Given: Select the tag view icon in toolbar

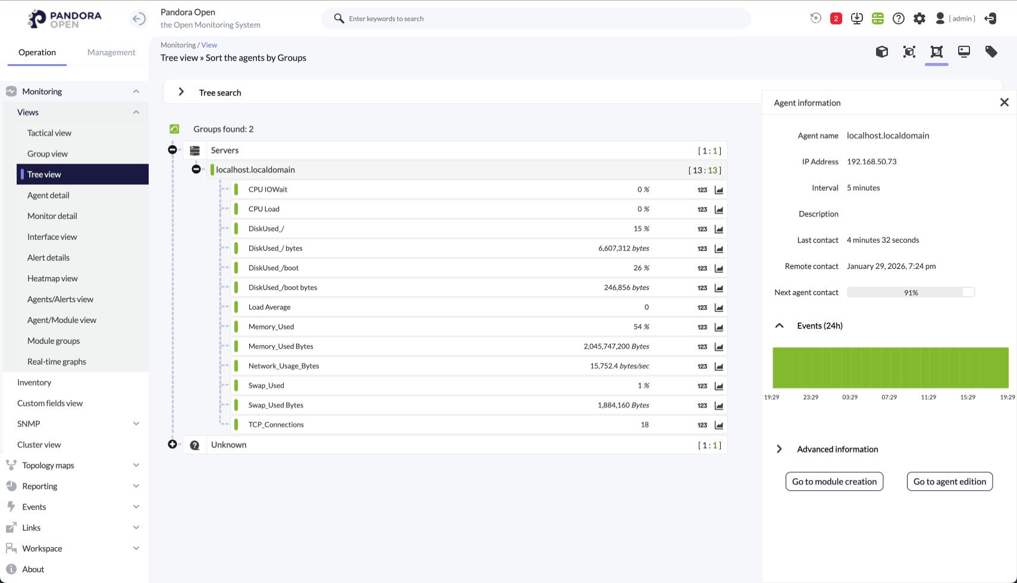Looking at the screenshot, I should [x=991, y=52].
